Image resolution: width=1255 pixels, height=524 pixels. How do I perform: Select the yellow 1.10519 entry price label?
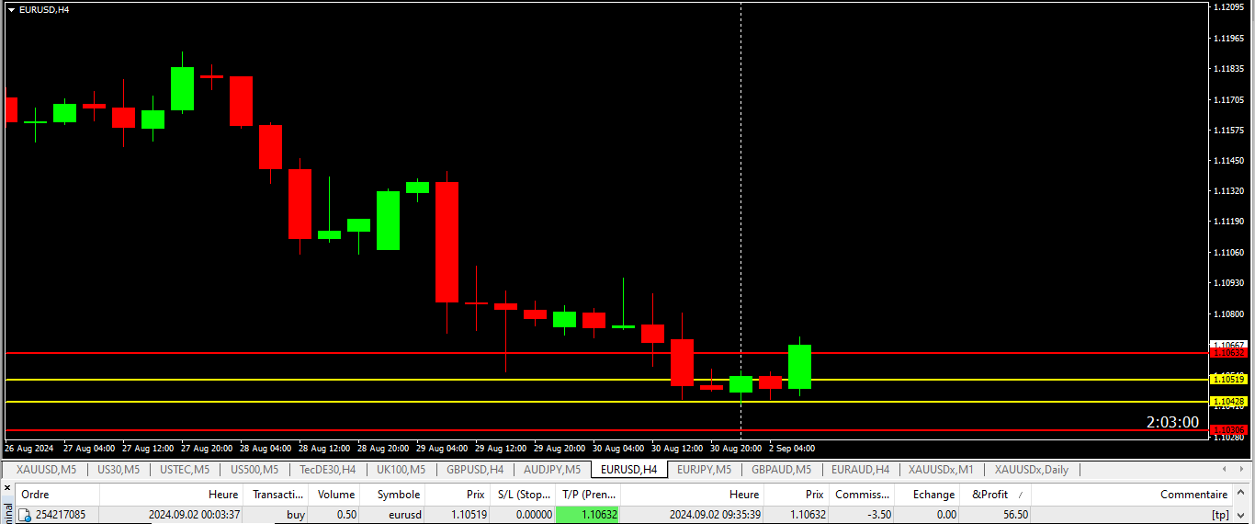1227,380
